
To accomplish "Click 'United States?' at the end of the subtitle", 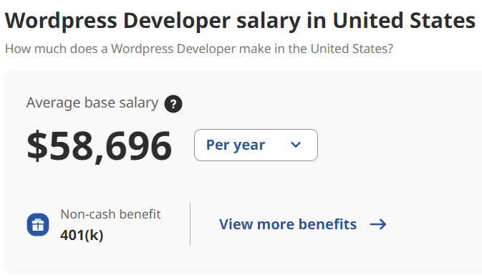I will click(x=352, y=49).
